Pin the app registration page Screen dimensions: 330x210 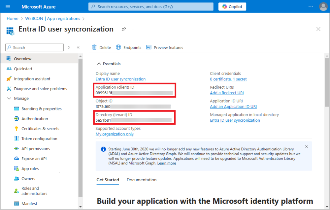tap(123, 29)
